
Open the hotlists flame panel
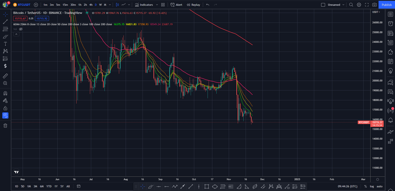click(x=390, y=52)
